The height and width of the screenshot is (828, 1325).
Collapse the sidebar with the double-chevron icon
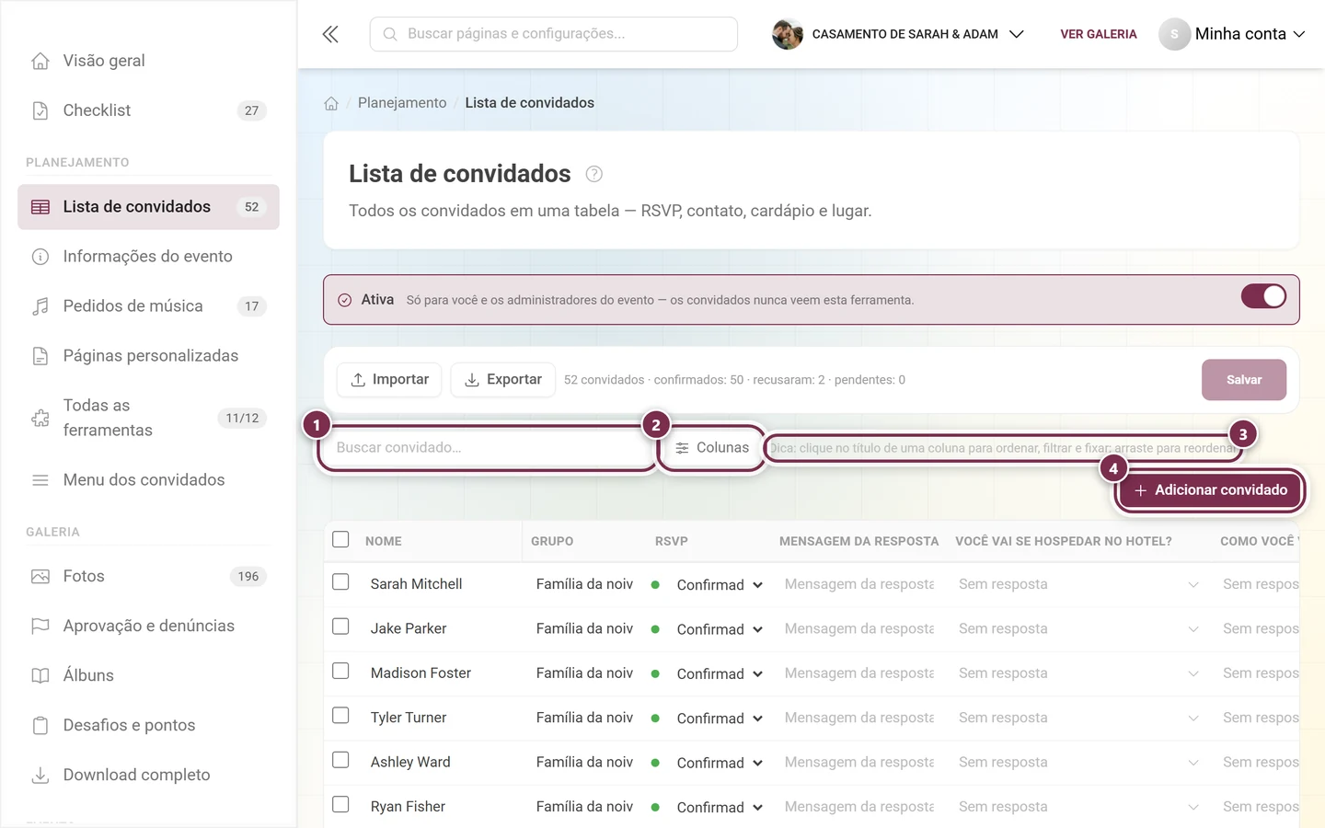pyautogui.click(x=330, y=34)
